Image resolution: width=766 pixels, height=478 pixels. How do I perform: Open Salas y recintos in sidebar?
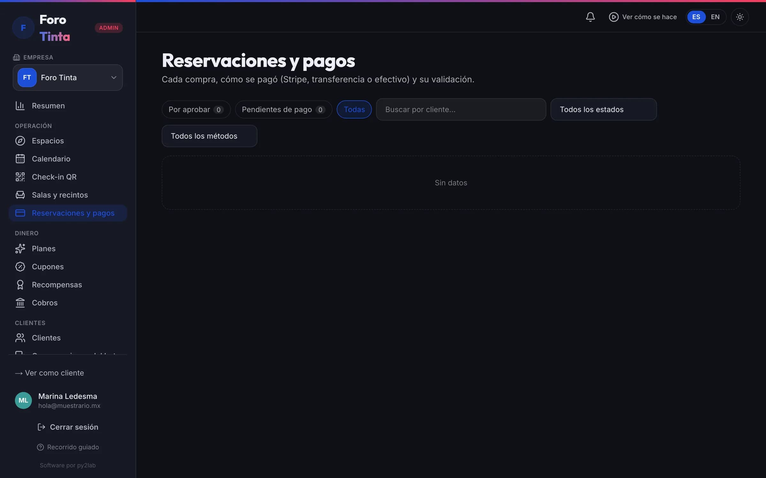click(x=68, y=195)
